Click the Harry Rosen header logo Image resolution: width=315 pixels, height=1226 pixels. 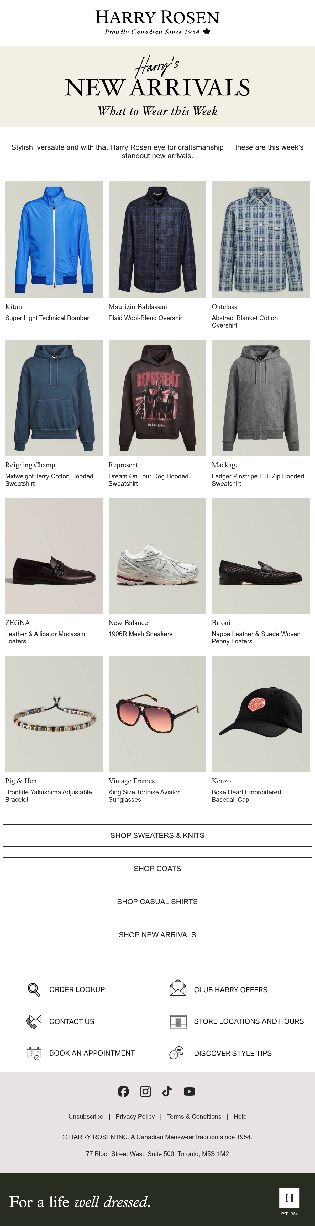157,22
